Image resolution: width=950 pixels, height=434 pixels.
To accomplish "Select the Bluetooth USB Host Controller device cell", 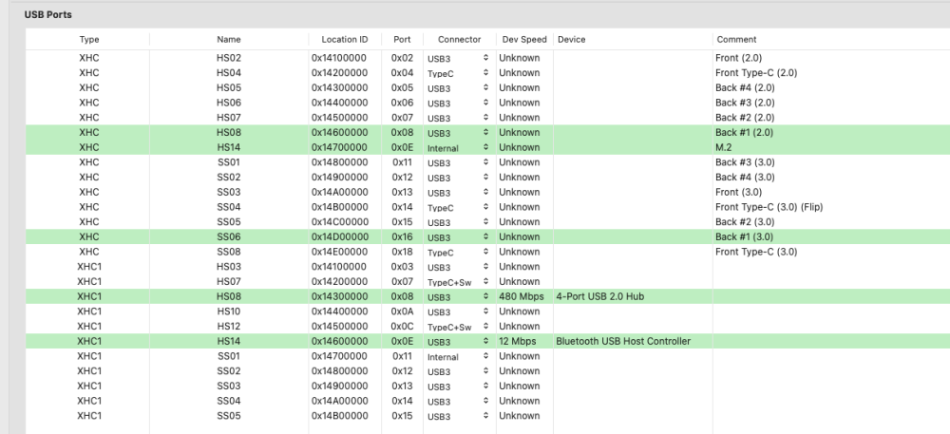I will pos(623,341).
